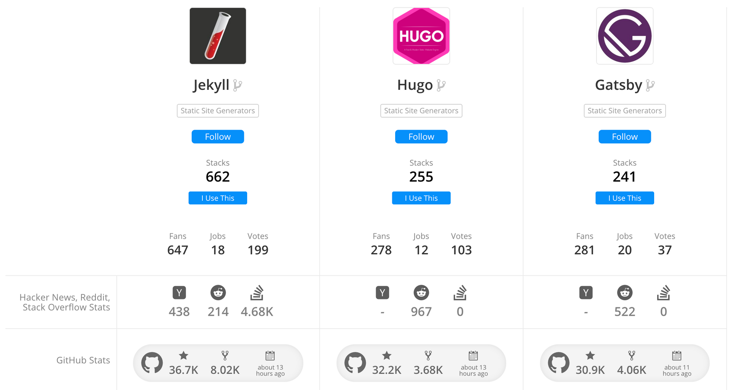Screen dimensions: 740x390
Task: Open Hugo's Static Site Generators tag
Action: pyautogui.click(x=421, y=111)
